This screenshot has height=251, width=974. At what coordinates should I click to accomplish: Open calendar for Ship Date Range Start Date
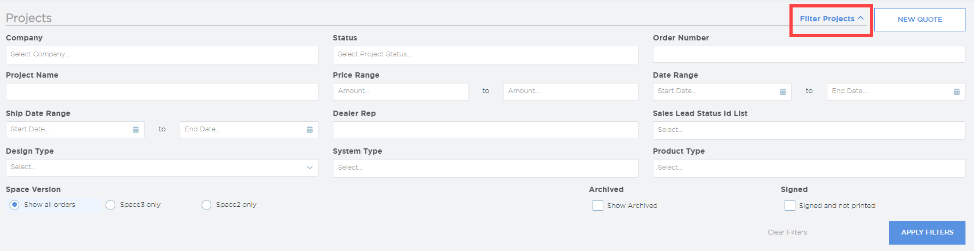point(135,130)
